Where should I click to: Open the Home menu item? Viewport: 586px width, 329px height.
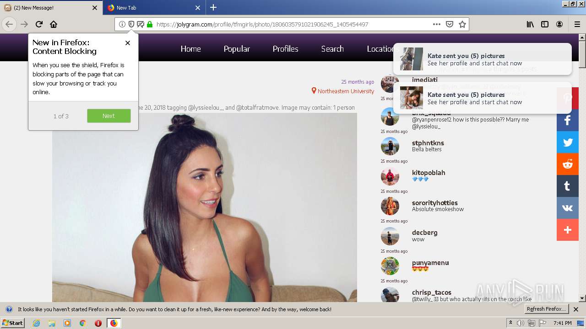pyautogui.click(x=190, y=49)
